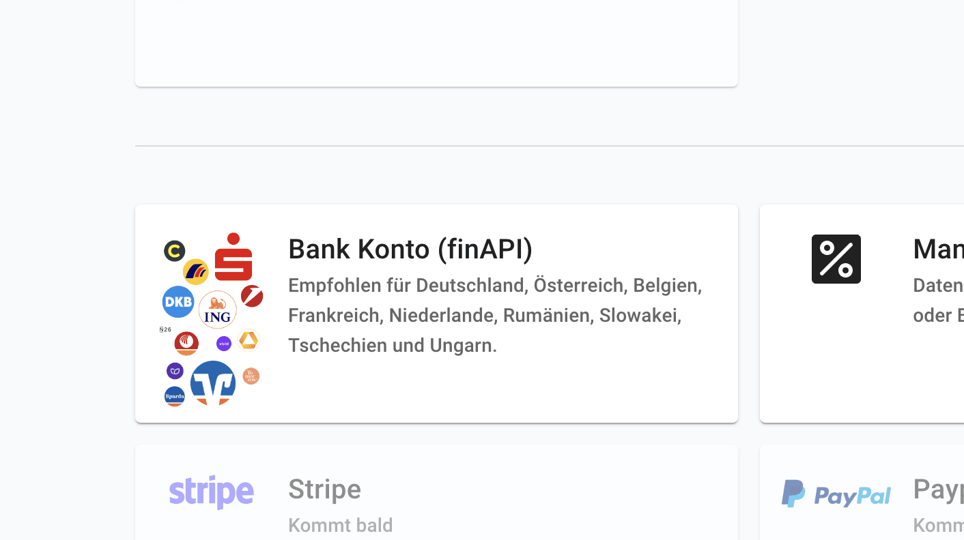Click the PayPal logo

[836, 494]
